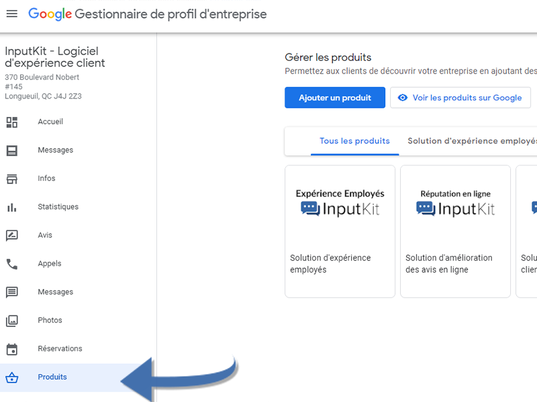Click the eye icon on Voir les produits
The image size is (537, 402).
(403, 98)
